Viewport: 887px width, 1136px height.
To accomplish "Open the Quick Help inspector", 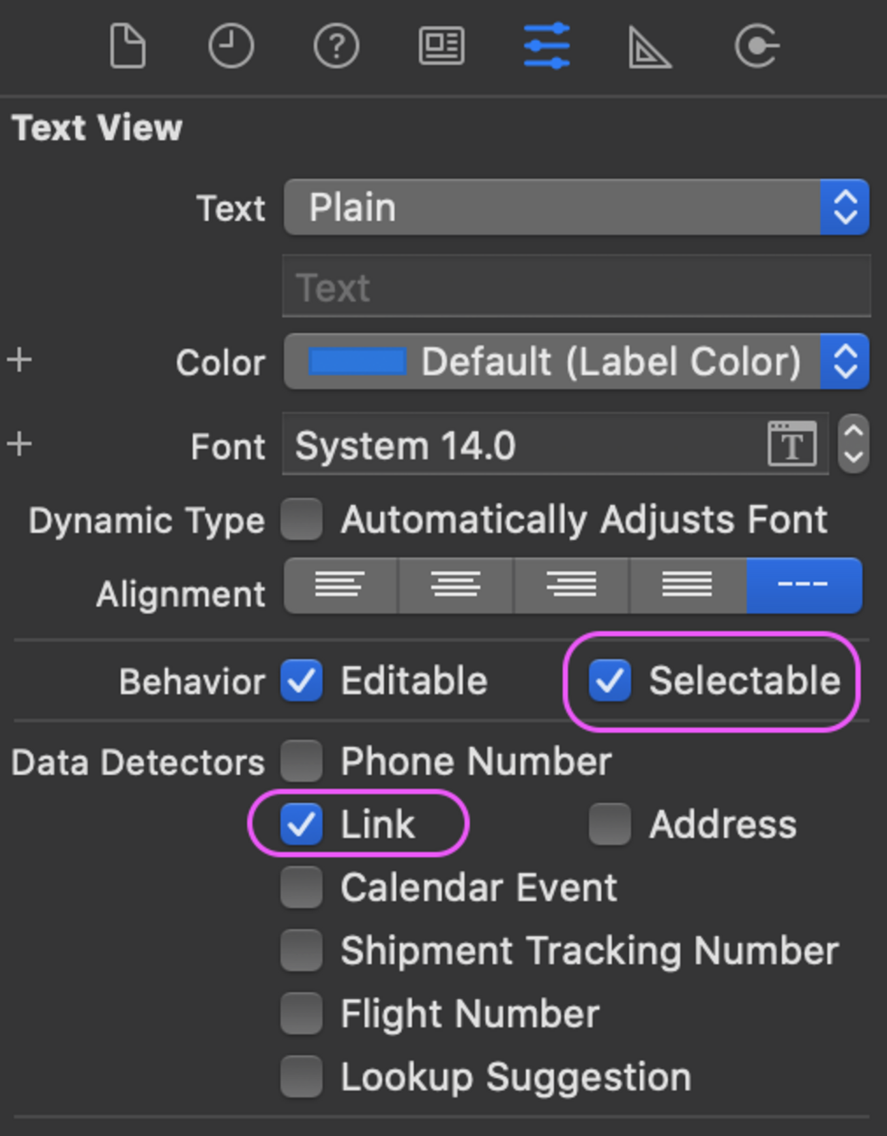I will [x=336, y=46].
